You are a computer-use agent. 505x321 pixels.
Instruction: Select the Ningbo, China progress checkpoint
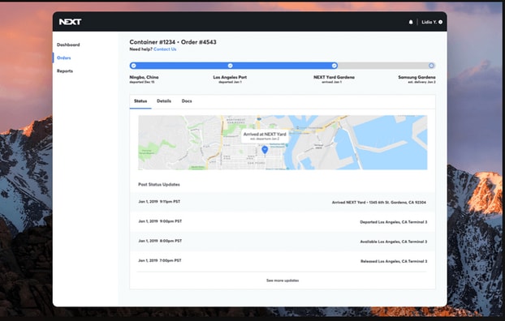[134, 66]
